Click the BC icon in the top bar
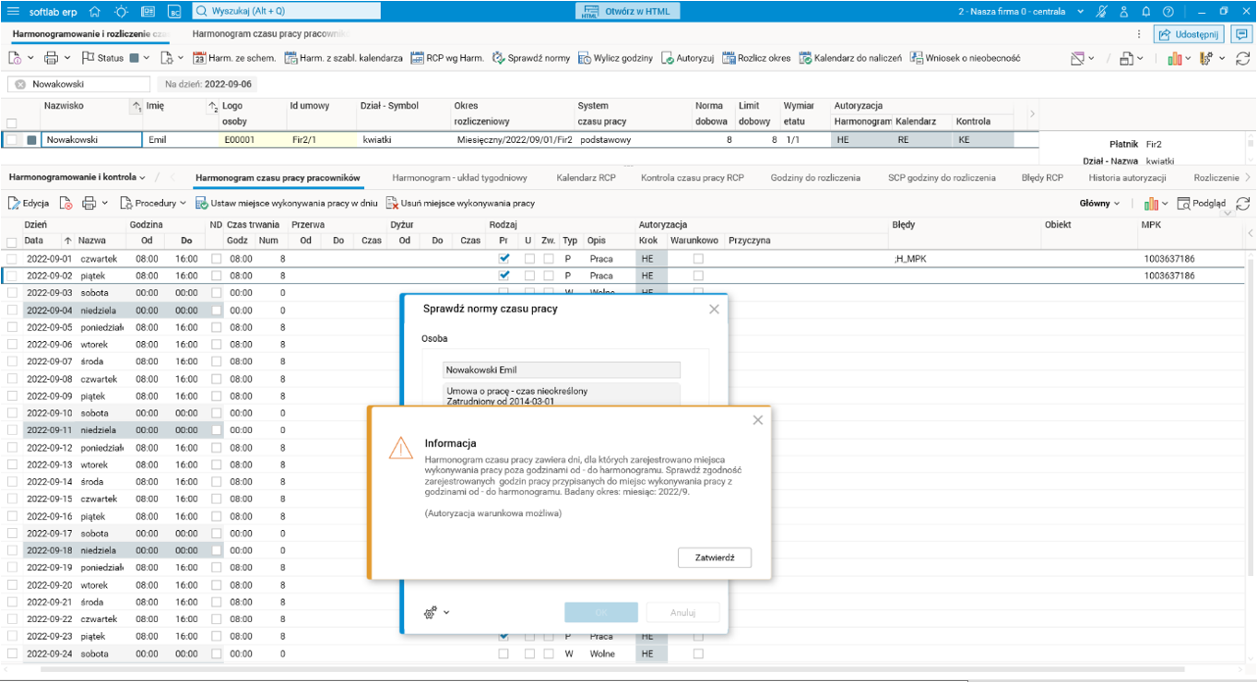 click(x=174, y=12)
